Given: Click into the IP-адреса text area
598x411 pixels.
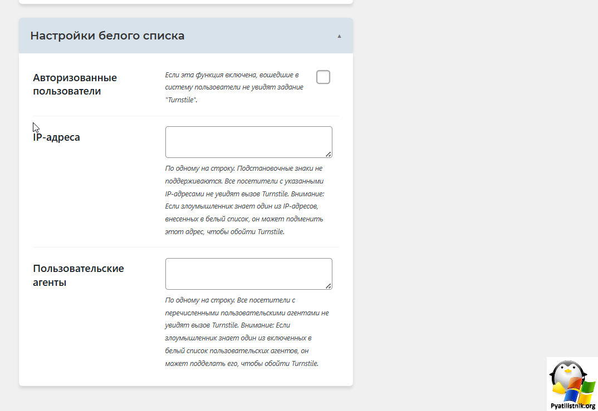Looking at the screenshot, I should coord(249,142).
